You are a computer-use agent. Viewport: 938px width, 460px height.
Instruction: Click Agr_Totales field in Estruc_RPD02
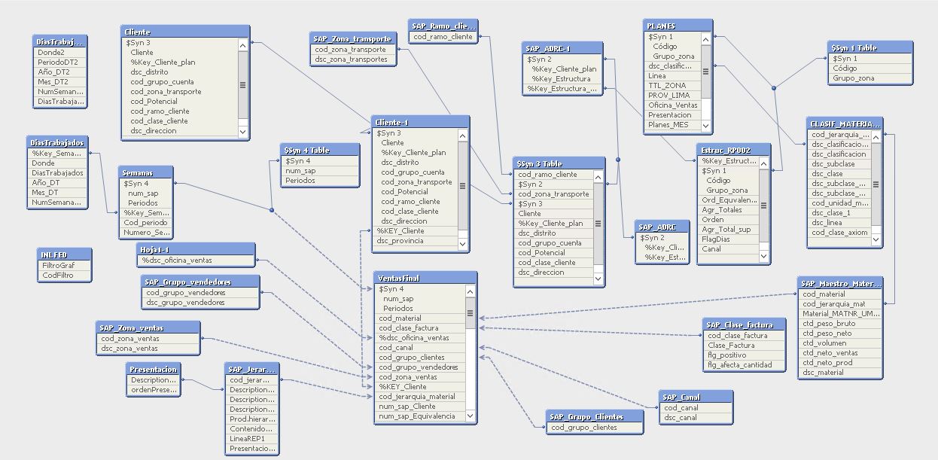pyautogui.click(x=729, y=210)
